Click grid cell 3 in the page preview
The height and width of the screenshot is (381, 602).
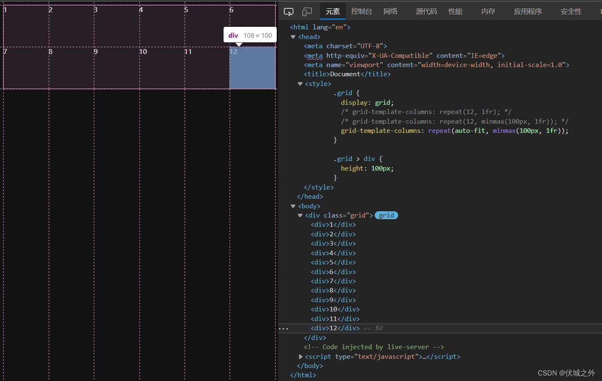pos(116,26)
